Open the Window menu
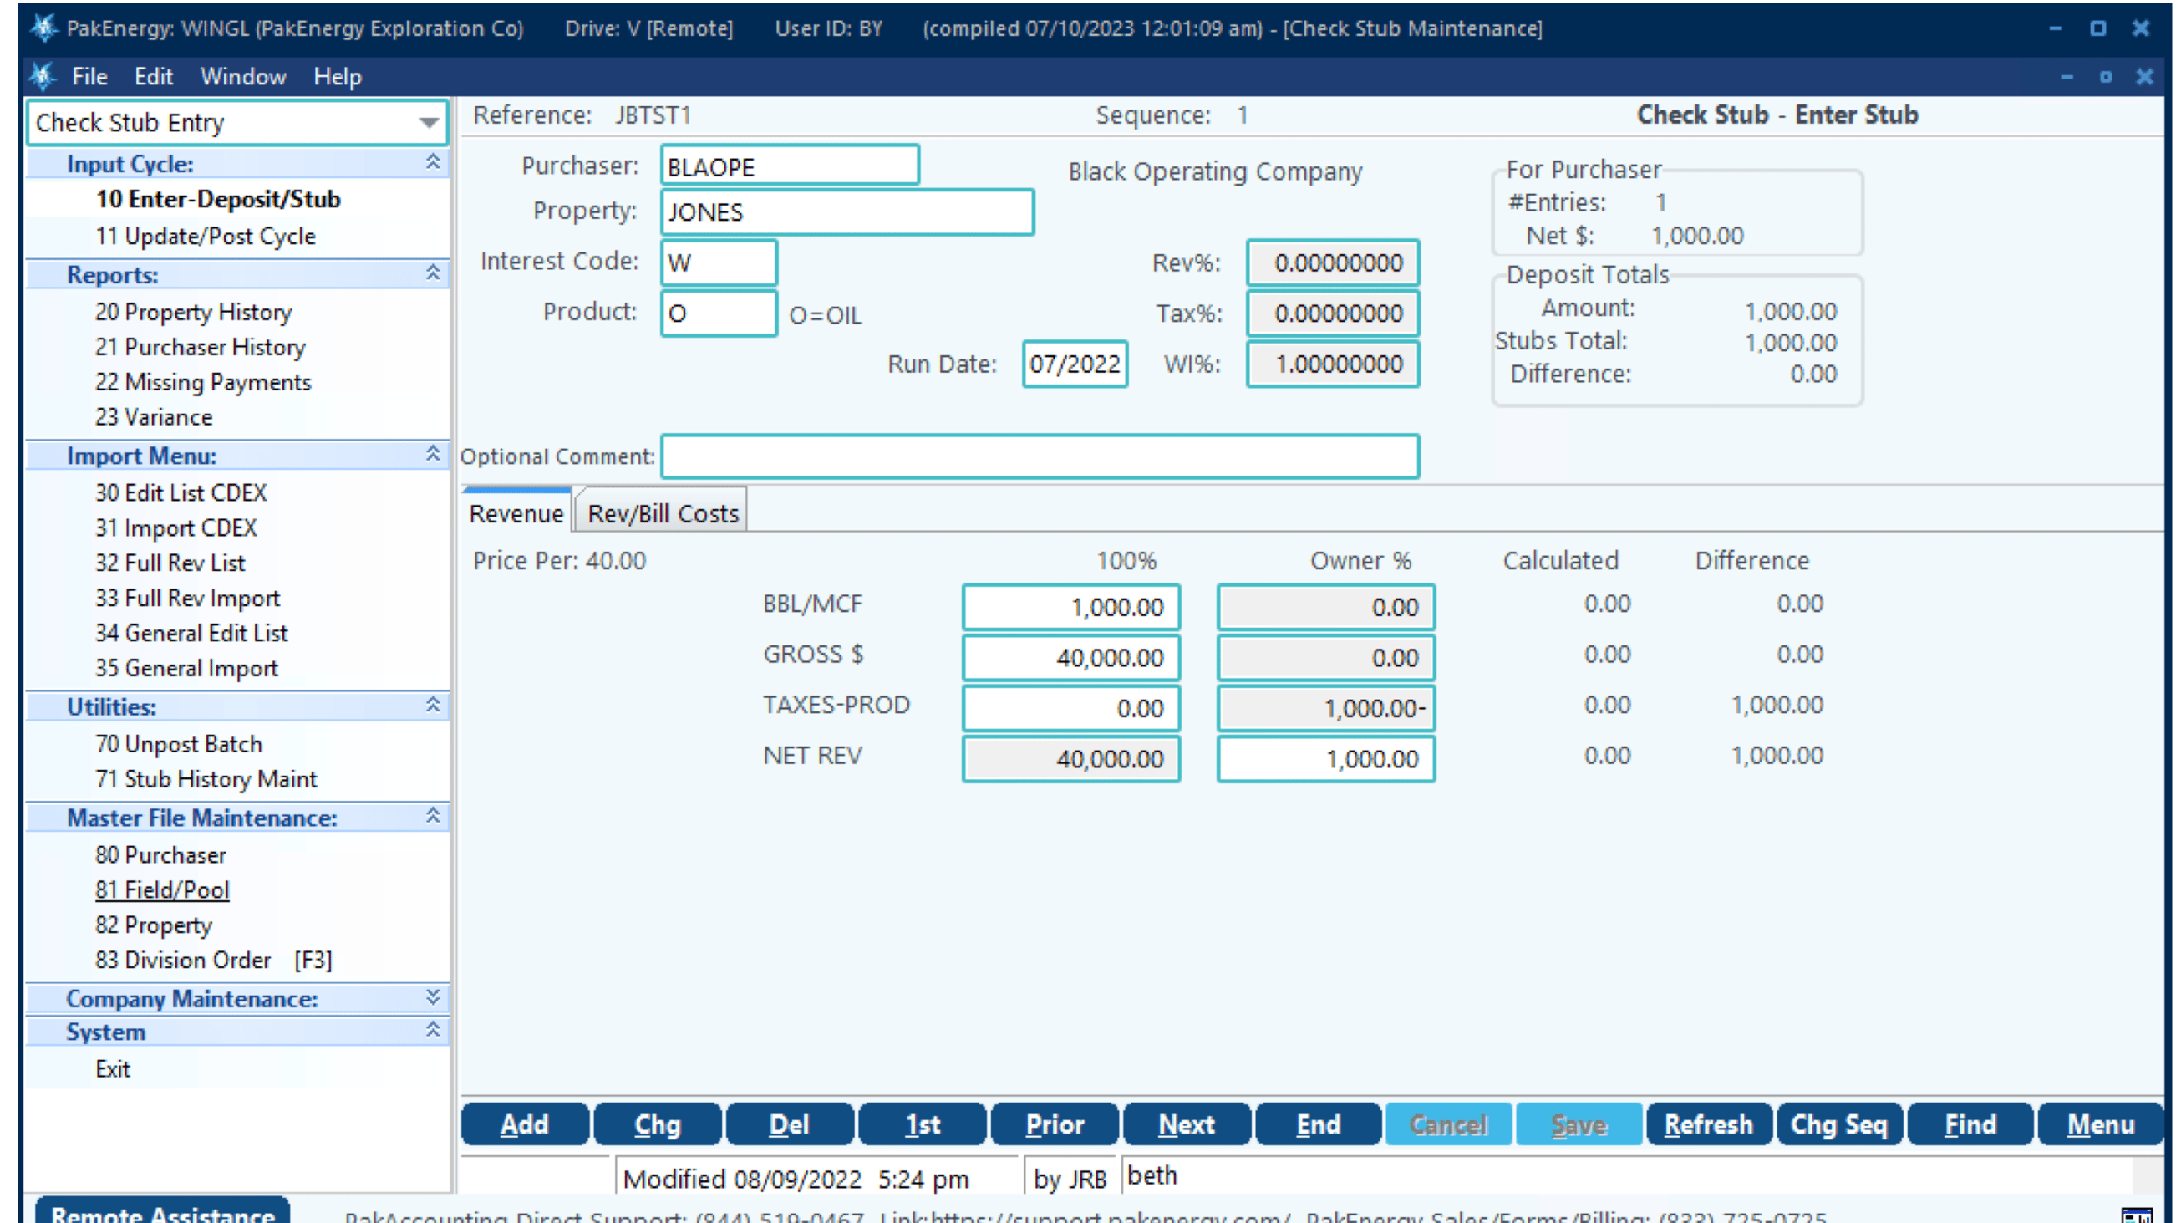The height and width of the screenshot is (1223, 2181). 242,76
